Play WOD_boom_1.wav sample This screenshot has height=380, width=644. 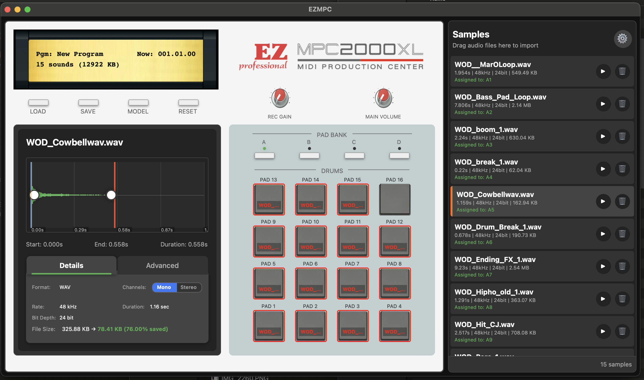[603, 136]
